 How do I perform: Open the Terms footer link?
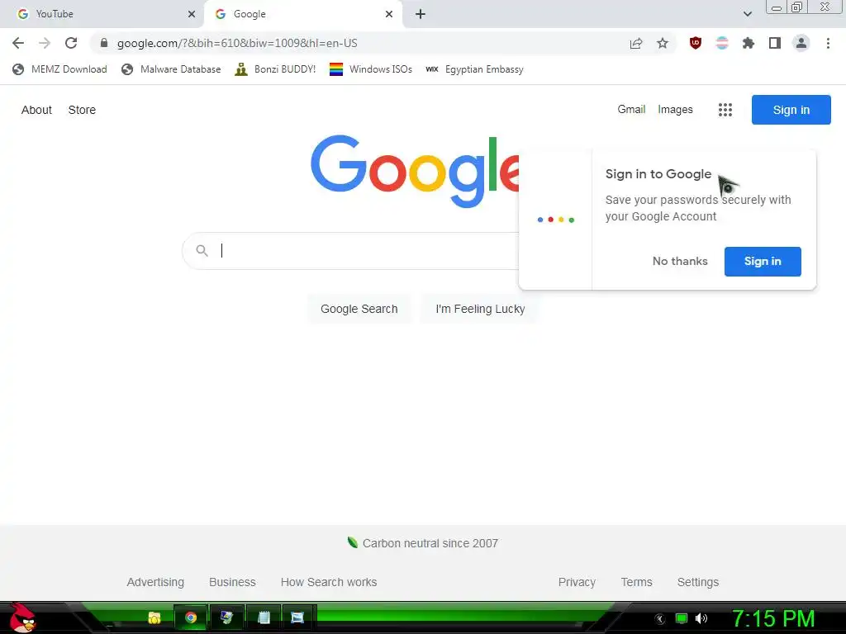tap(636, 582)
